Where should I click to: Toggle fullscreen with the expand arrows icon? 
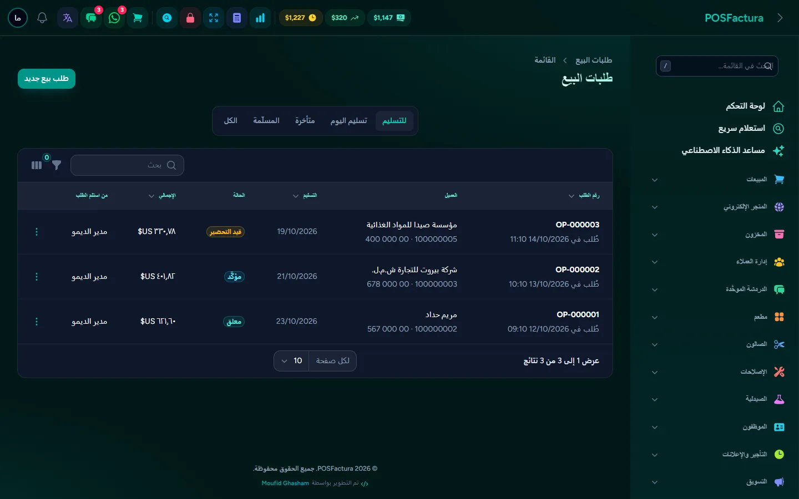tap(214, 18)
